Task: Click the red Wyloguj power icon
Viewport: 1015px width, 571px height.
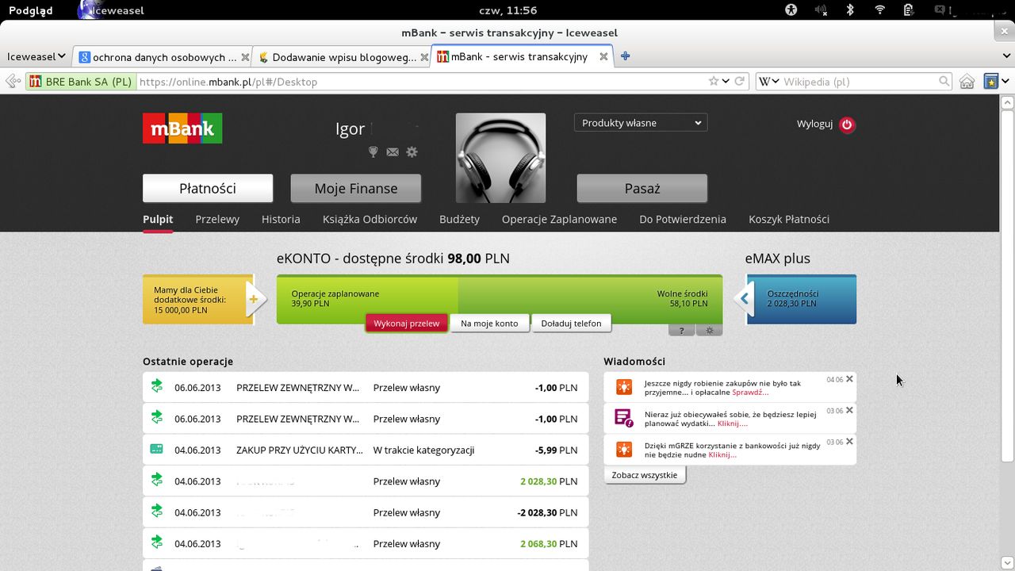Action: (x=847, y=125)
